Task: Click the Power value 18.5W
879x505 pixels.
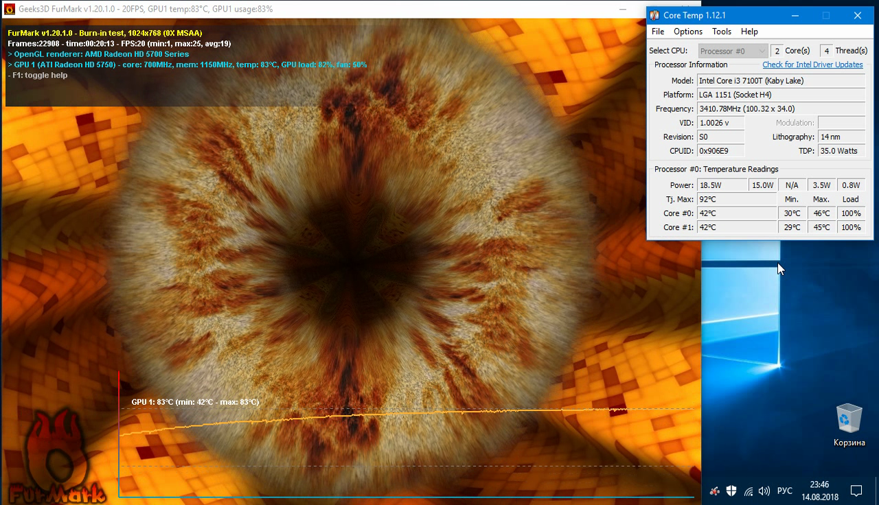Action: (722, 185)
